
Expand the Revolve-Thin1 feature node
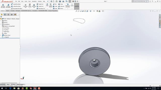click(1, 35)
